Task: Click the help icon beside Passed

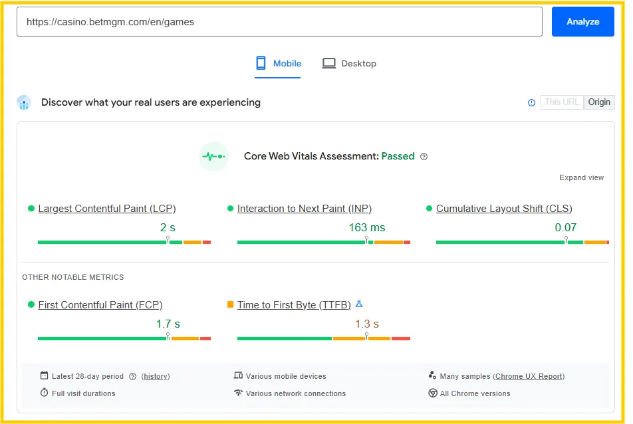Action: coord(424,157)
